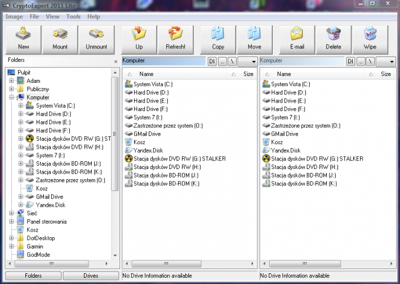Sort middle pane by Name column

pyautogui.click(x=175, y=74)
